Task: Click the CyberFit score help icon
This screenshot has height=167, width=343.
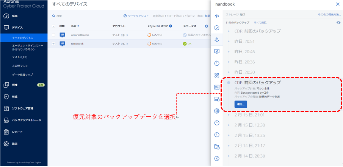Action: coord(171,26)
